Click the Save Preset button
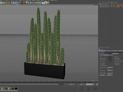Image resolution: width=123 pixels, height=92 pixels. [x=109, y=75]
